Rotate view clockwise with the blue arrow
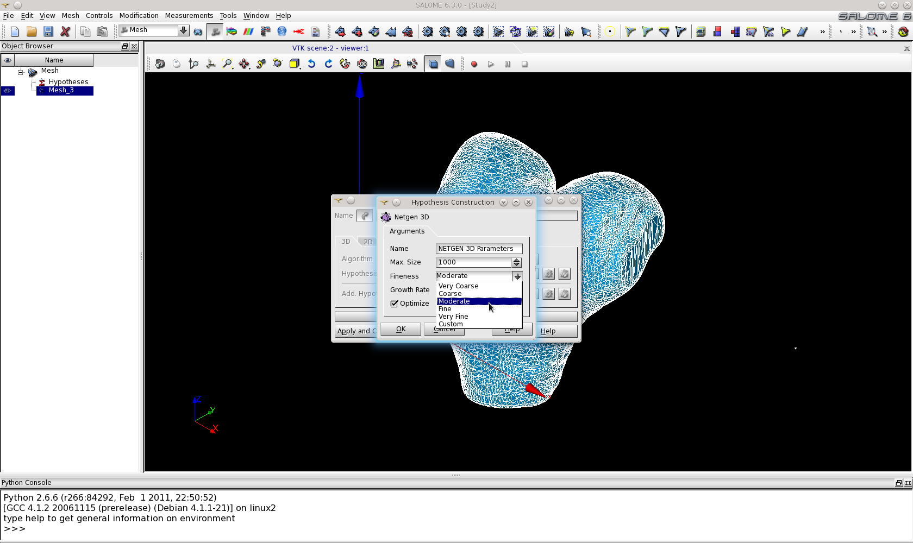Screen dimensions: 913x543 point(328,64)
